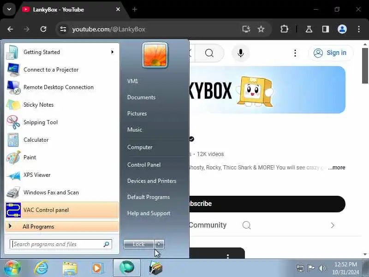Screen dimensions: 369x277
Task: Open Devices and Printers
Action: pyautogui.click(x=152, y=181)
